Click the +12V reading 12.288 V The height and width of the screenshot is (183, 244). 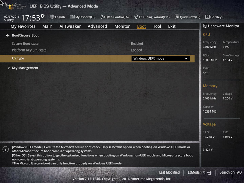point(209,137)
